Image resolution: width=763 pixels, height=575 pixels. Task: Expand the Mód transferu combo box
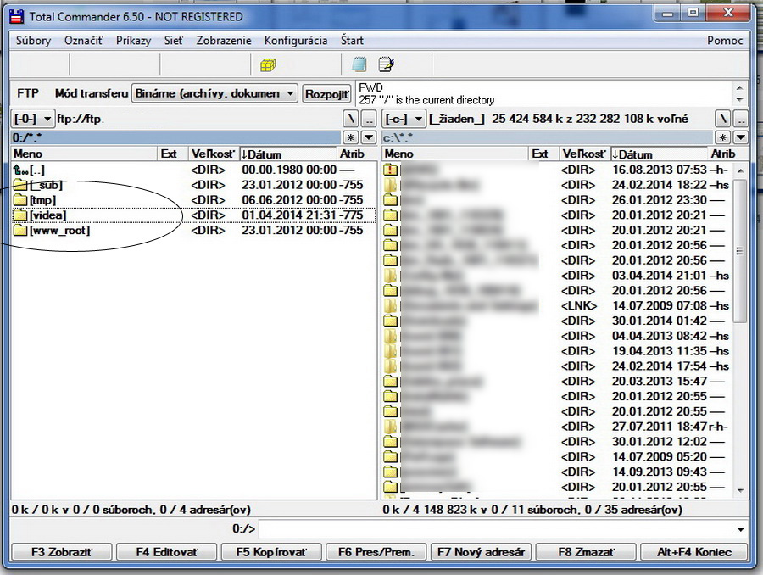(214, 93)
